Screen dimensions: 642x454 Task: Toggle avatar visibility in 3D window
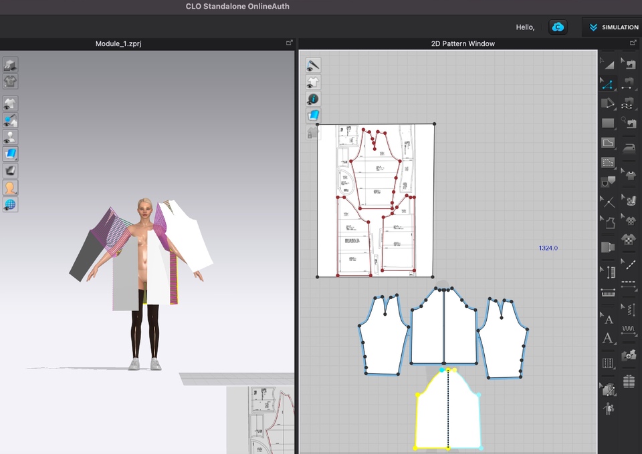pos(10,137)
